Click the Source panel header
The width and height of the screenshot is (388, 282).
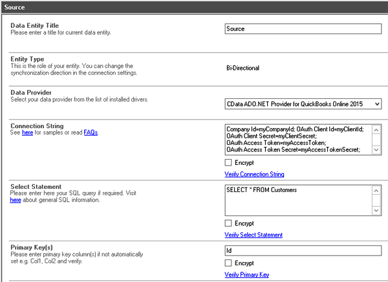(194, 7)
